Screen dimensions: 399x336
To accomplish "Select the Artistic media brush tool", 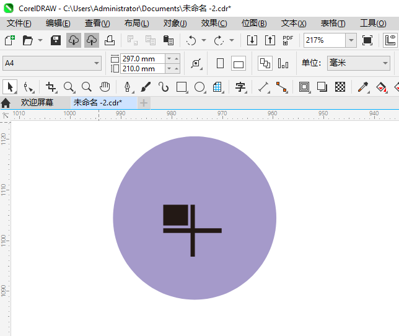I will 146,87.
